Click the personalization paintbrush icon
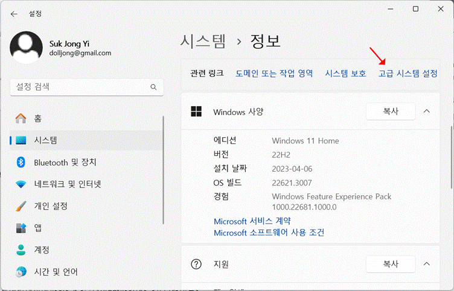This screenshot has height=291, width=454. pos(21,206)
